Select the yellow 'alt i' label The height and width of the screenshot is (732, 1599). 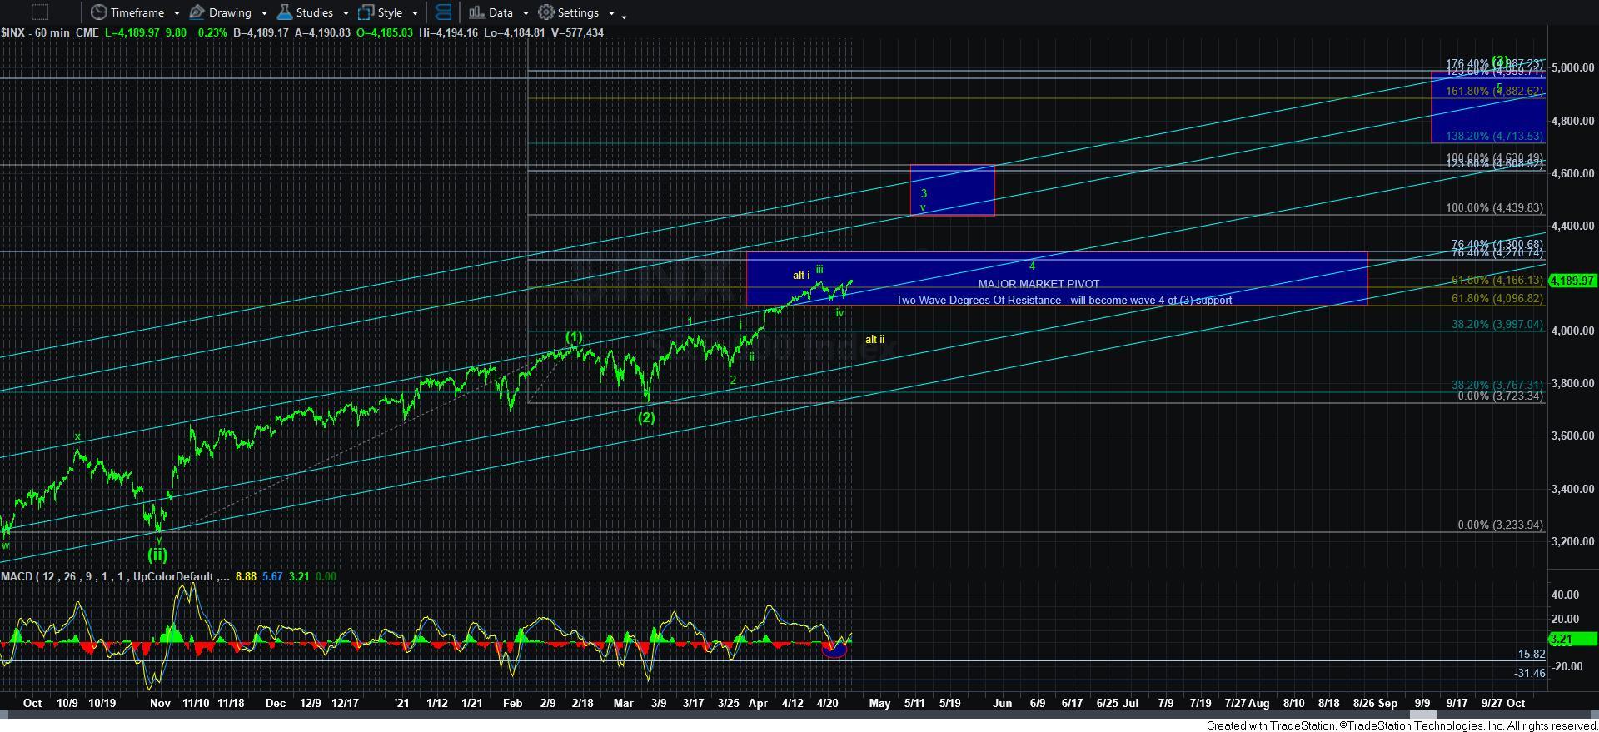pos(801,275)
